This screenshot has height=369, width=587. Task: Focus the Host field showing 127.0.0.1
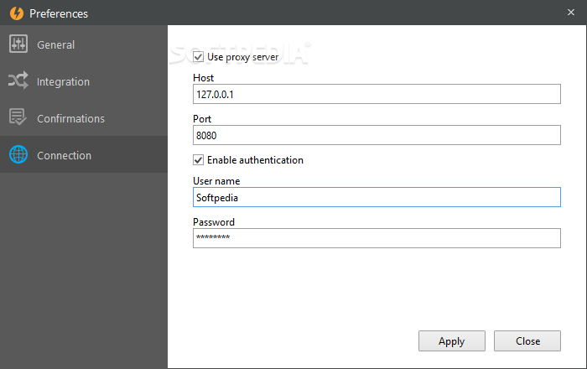click(377, 94)
